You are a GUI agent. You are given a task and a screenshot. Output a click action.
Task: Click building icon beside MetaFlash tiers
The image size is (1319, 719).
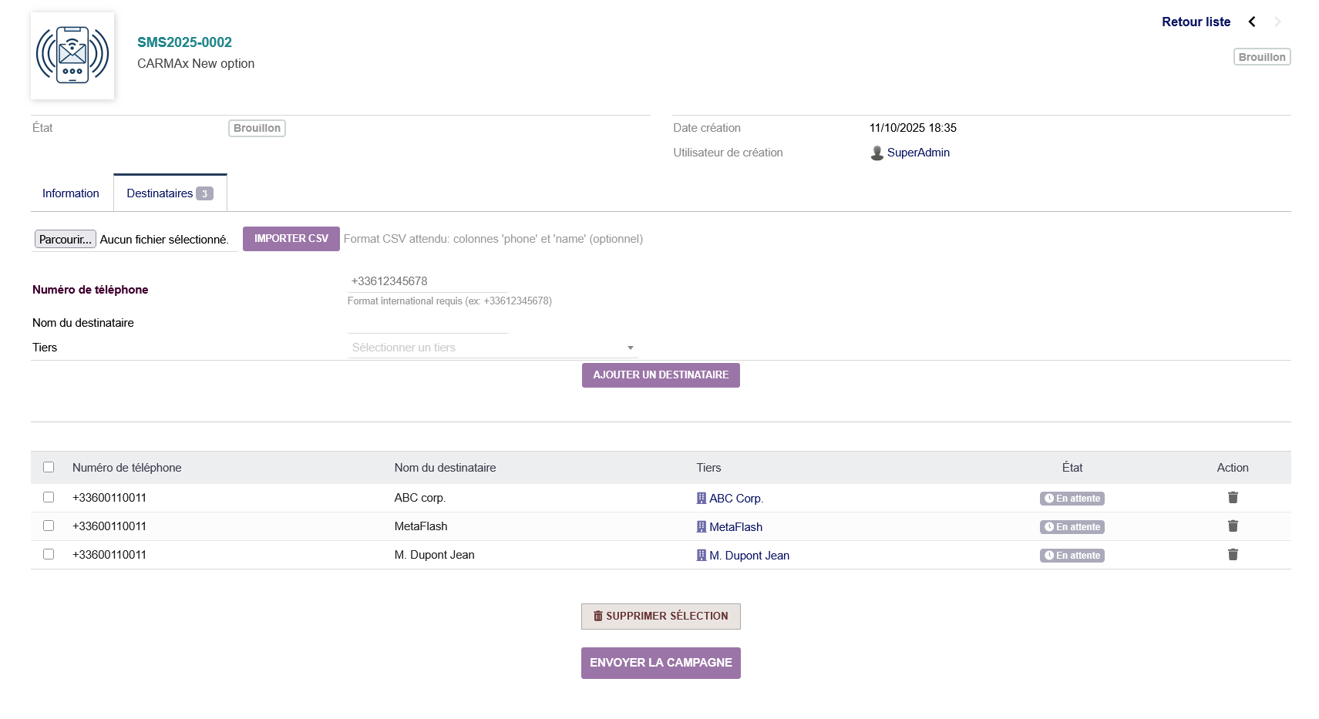point(702,527)
